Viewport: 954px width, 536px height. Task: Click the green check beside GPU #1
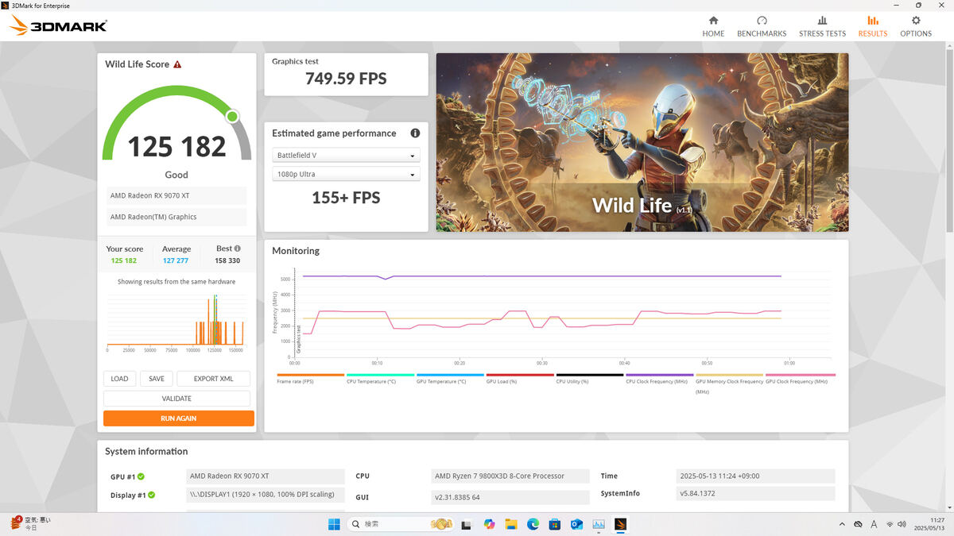[x=141, y=476]
